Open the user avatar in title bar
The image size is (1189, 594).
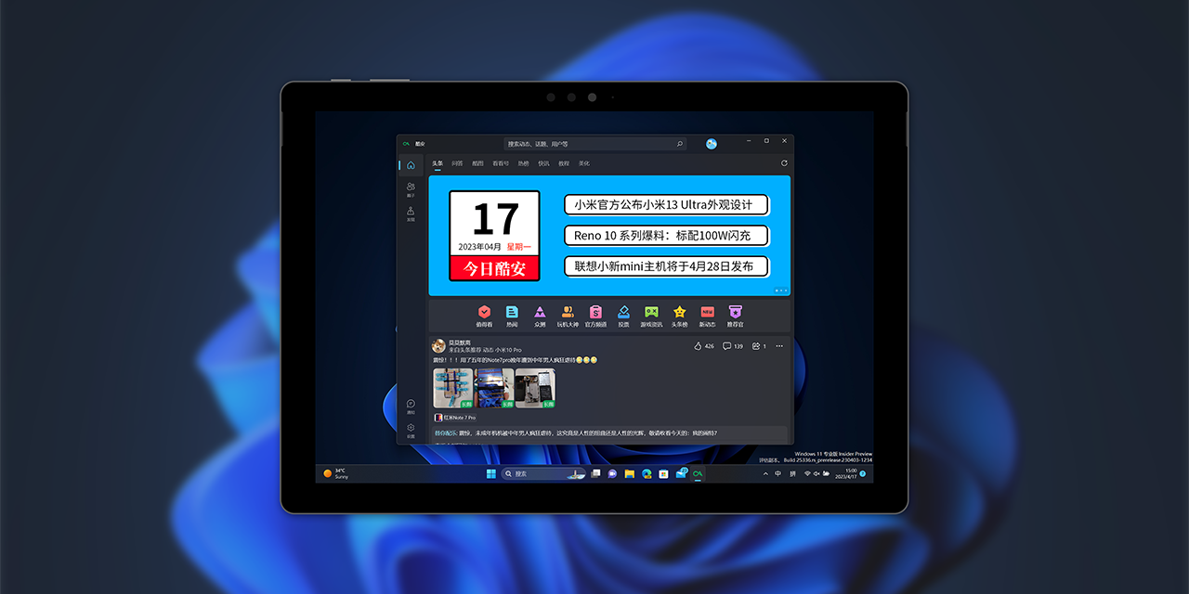click(712, 144)
